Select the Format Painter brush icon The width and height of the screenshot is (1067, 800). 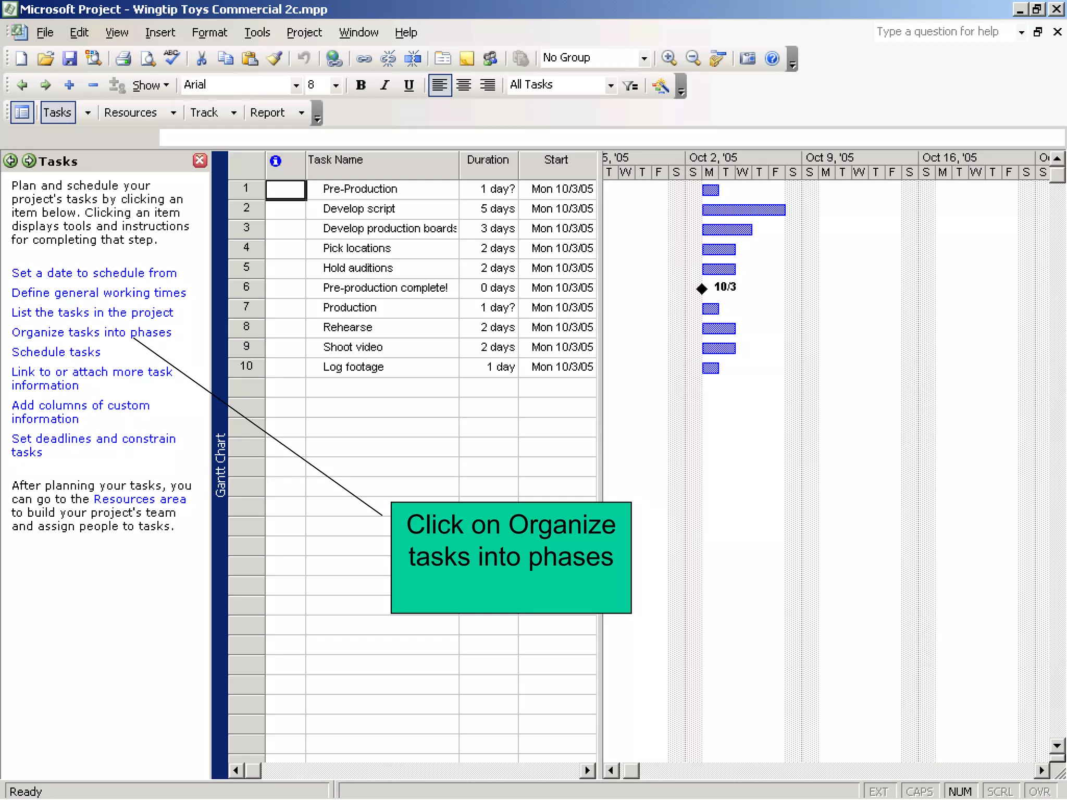point(274,58)
